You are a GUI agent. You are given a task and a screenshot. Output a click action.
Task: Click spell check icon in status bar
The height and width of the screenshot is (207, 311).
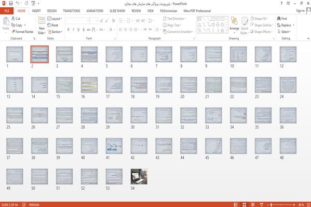tap(24, 204)
